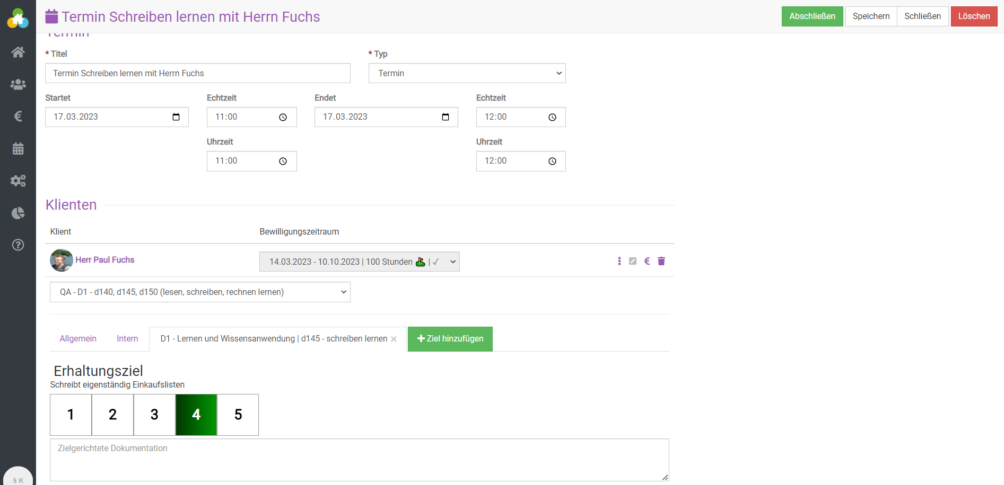Open the QA - D1 goal category dropdown
1004x485 pixels.
200,292
